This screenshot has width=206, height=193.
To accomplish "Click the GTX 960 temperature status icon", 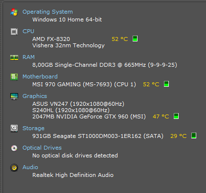I will tap(176, 116).
